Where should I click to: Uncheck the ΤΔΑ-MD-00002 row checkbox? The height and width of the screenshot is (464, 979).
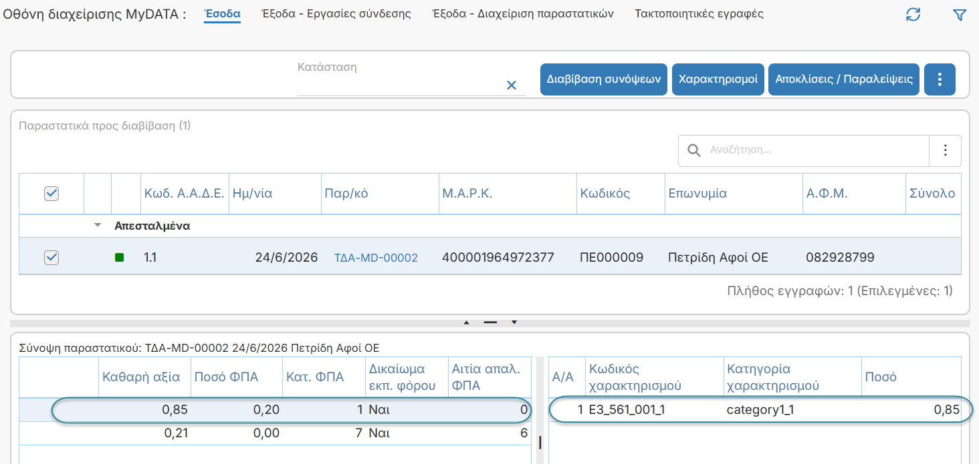point(51,257)
